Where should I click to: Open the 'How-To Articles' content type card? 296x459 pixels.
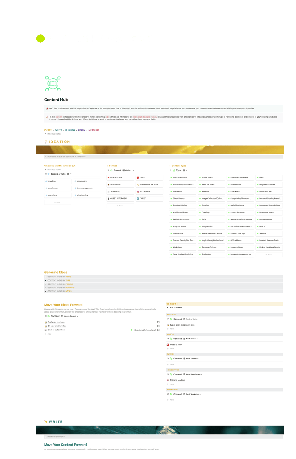click(x=182, y=177)
